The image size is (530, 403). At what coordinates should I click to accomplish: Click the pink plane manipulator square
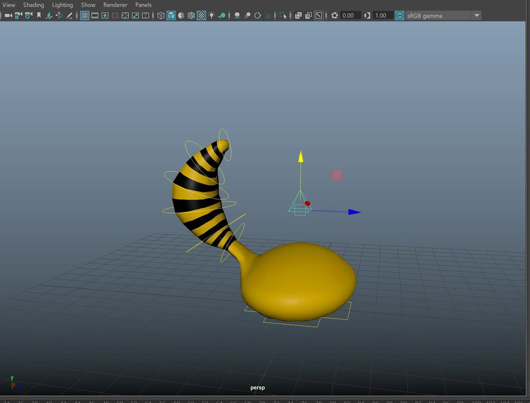point(337,175)
